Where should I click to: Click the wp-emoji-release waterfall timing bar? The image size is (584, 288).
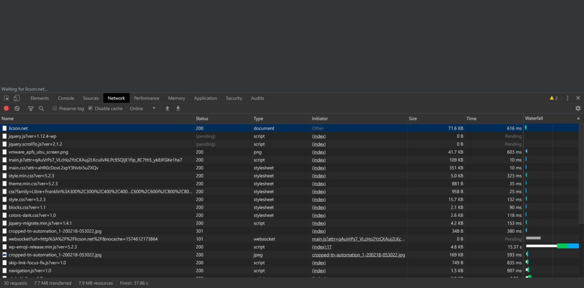552,246
